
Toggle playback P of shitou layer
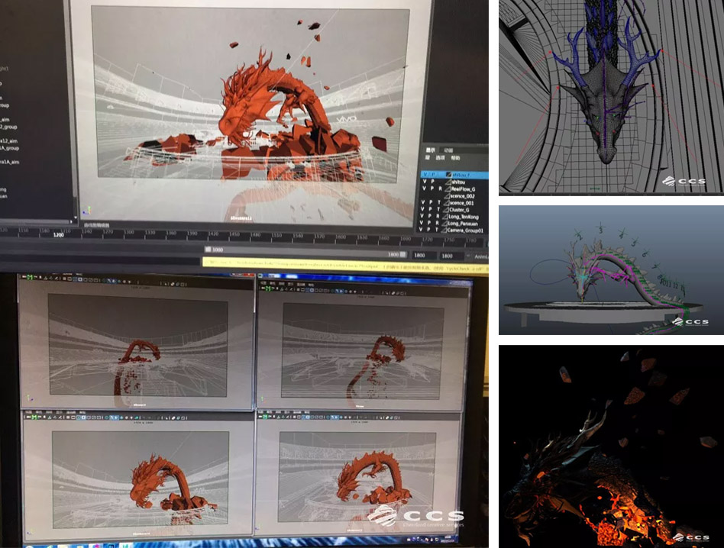point(433,182)
